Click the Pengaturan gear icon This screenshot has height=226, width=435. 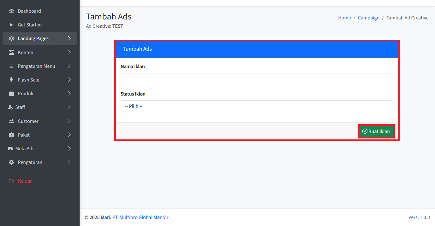click(11, 162)
